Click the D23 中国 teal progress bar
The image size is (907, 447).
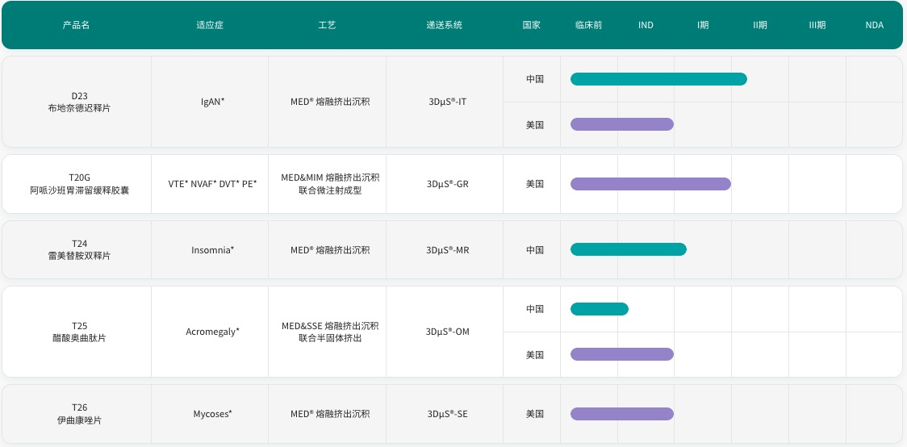(x=658, y=79)
